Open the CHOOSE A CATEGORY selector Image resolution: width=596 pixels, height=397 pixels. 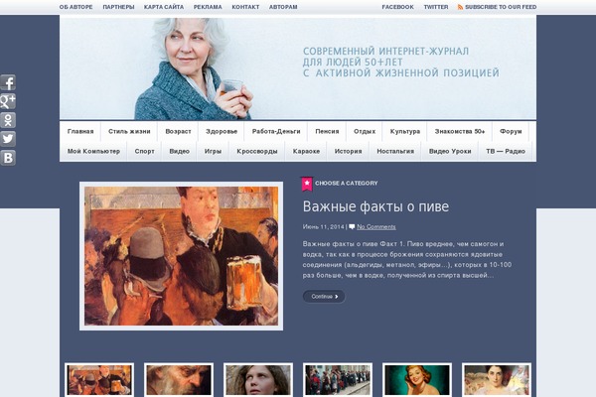point(347,184)
